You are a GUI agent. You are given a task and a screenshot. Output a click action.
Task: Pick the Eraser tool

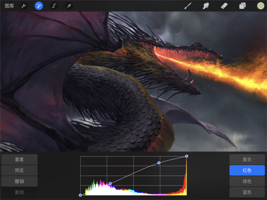pyautogui.click(x=224, y=6)
